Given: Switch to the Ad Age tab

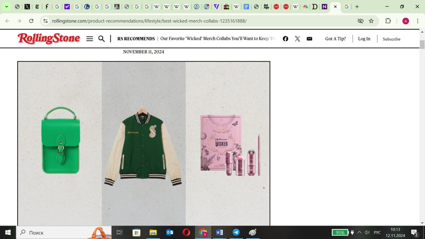Looking at the screenshot, I should click(x=266, y=7).
